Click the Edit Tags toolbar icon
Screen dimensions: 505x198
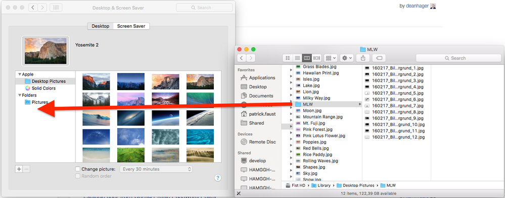(379, 58)
